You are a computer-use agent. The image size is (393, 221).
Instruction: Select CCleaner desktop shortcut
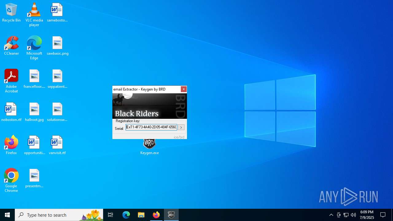pos(11,46)
